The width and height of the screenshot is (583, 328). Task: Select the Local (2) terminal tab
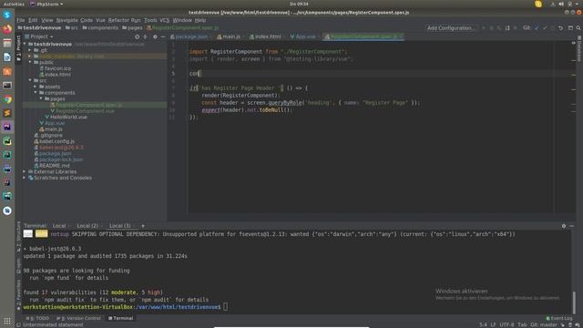87,226
